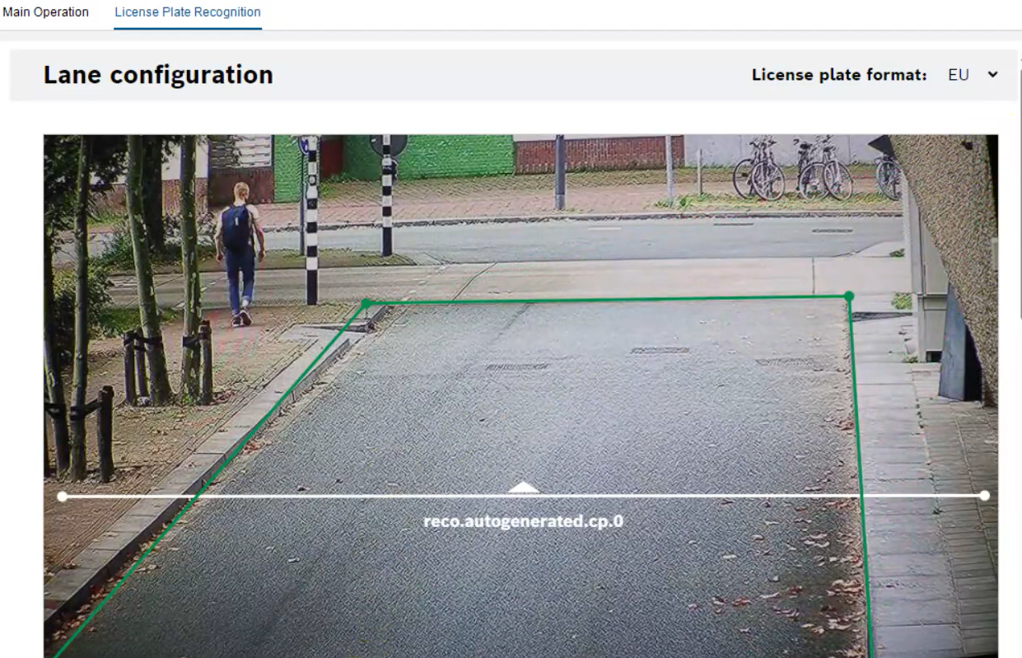This screenshot has height=658, width=1022.
Task: Open the License plate format dropdown arrow
Action: click(x=992, y=75)
